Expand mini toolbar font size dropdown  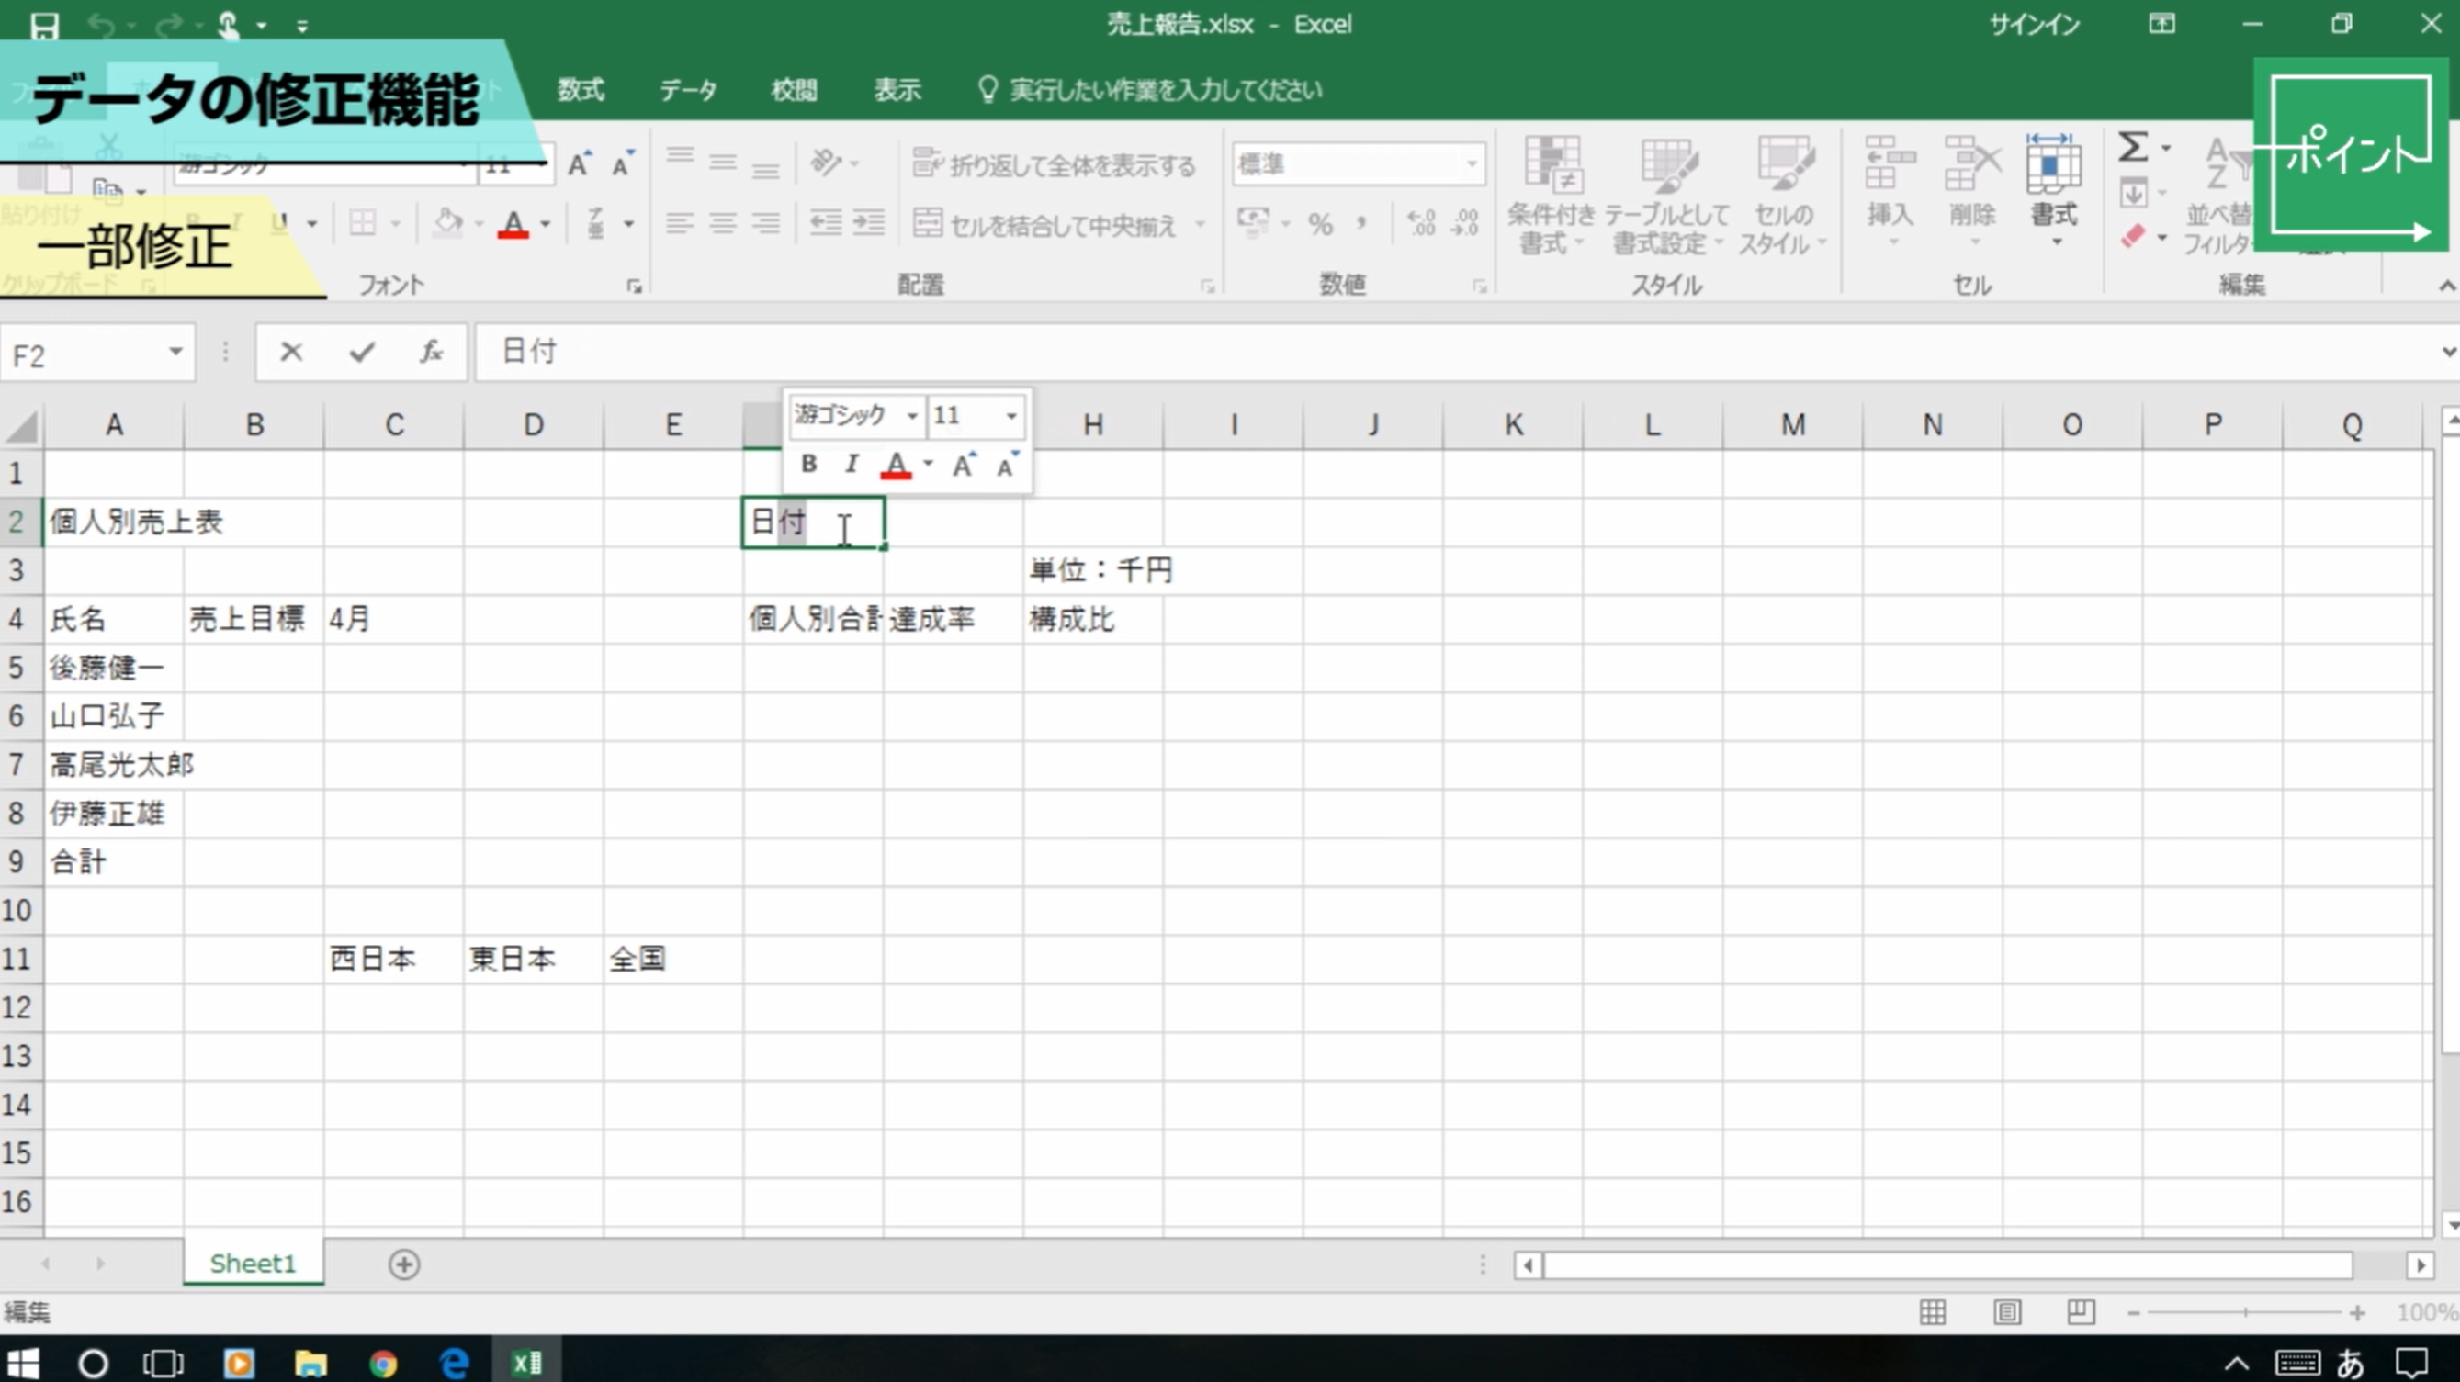pyautogui.click(x=1011, y=416)
